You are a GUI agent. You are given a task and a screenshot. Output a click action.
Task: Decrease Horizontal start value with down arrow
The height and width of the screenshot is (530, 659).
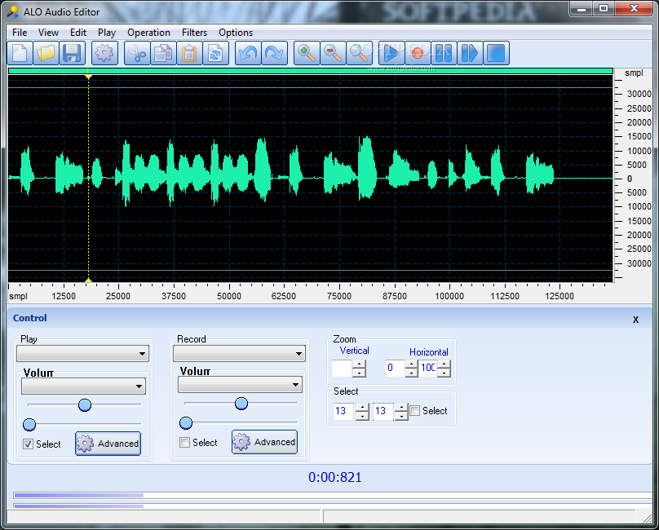[x=411, y=373]
